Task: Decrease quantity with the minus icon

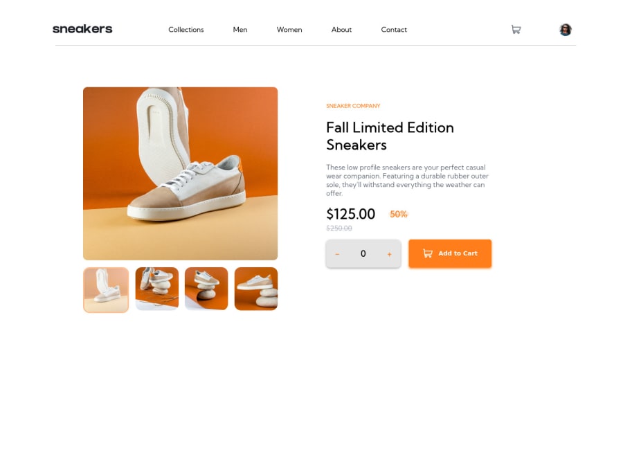Action: [337, 254]
